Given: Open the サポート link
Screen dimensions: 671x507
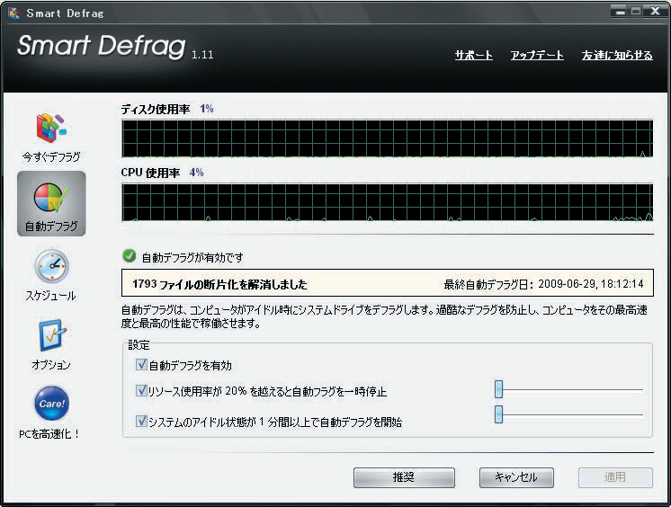Looking at the screenshot, I should 473,55.
